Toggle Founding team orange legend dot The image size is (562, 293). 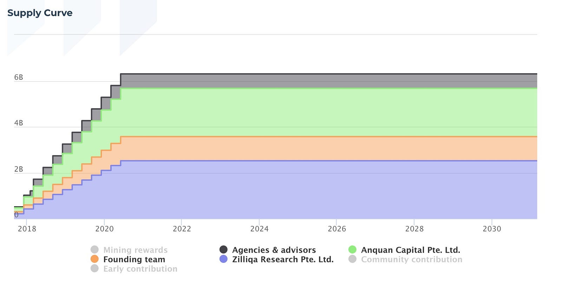click(x=94, y=259)
